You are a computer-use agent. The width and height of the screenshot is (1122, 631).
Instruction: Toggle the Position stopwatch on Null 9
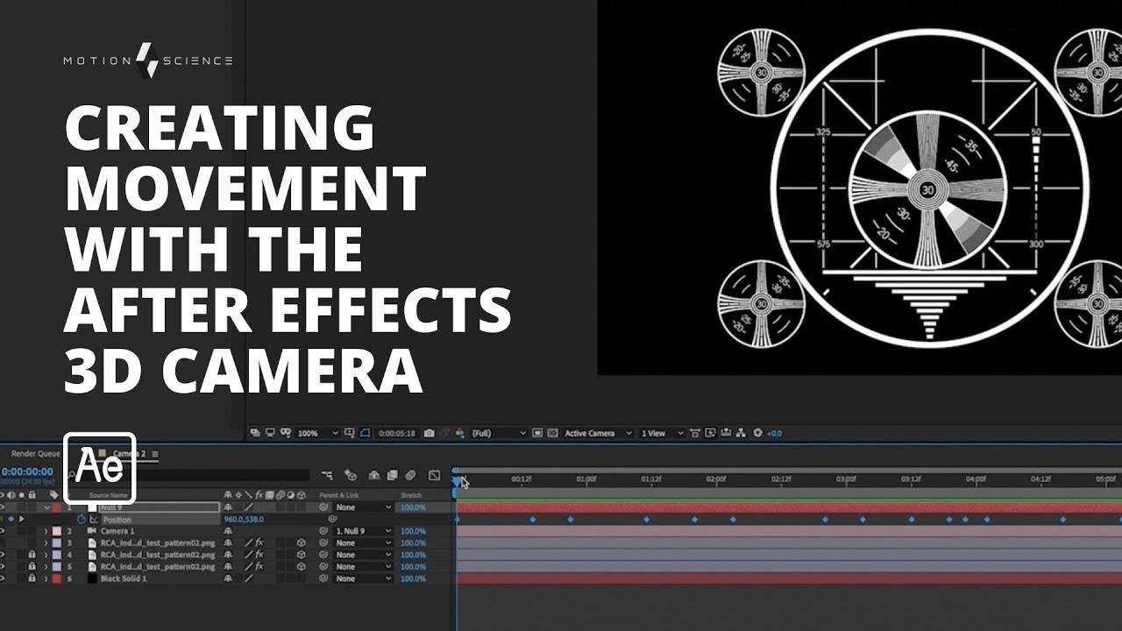click(x=82, y=520)
